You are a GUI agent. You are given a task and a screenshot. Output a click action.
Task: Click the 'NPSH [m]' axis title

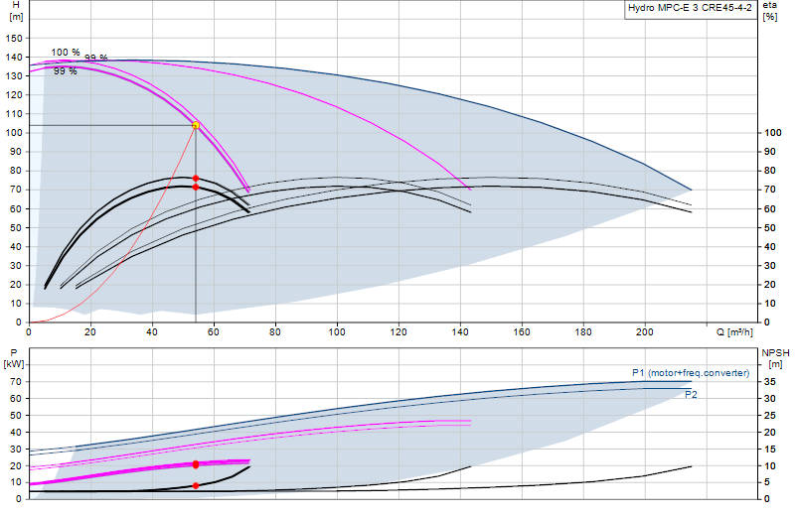coord(775,358)
